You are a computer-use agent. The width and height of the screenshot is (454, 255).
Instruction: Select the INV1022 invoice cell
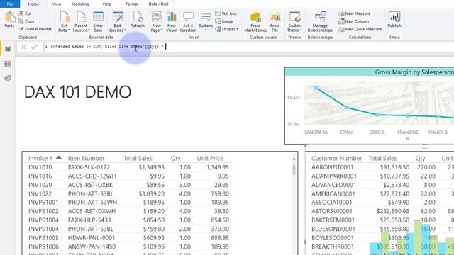click(x=40, y=193)
